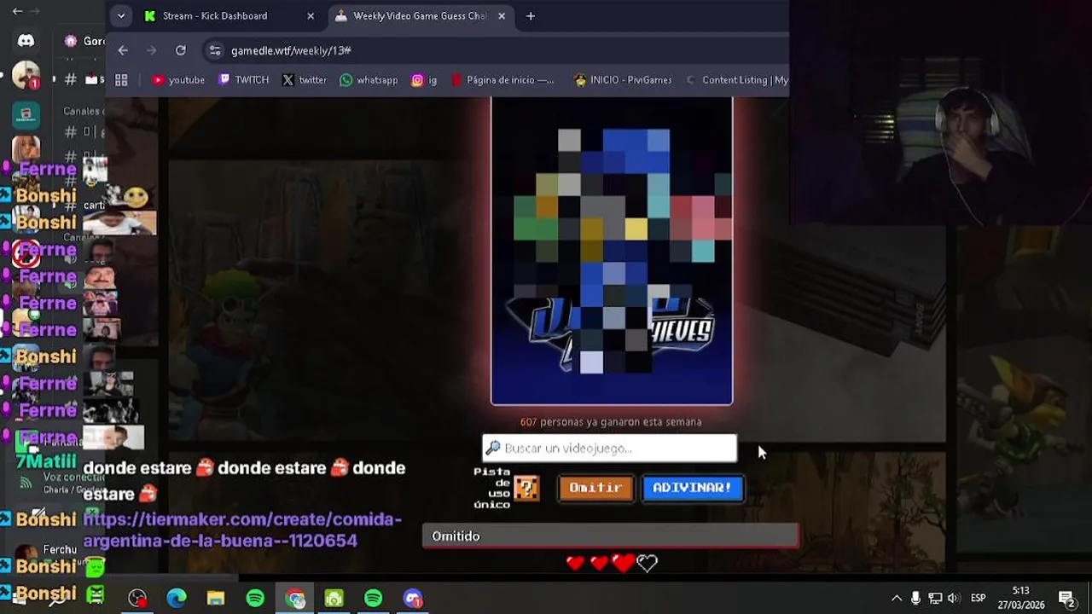Open the TWITCH bookmark
Image resolution: width=1092 pixels, height=614 pixels.
pos(243,80)
